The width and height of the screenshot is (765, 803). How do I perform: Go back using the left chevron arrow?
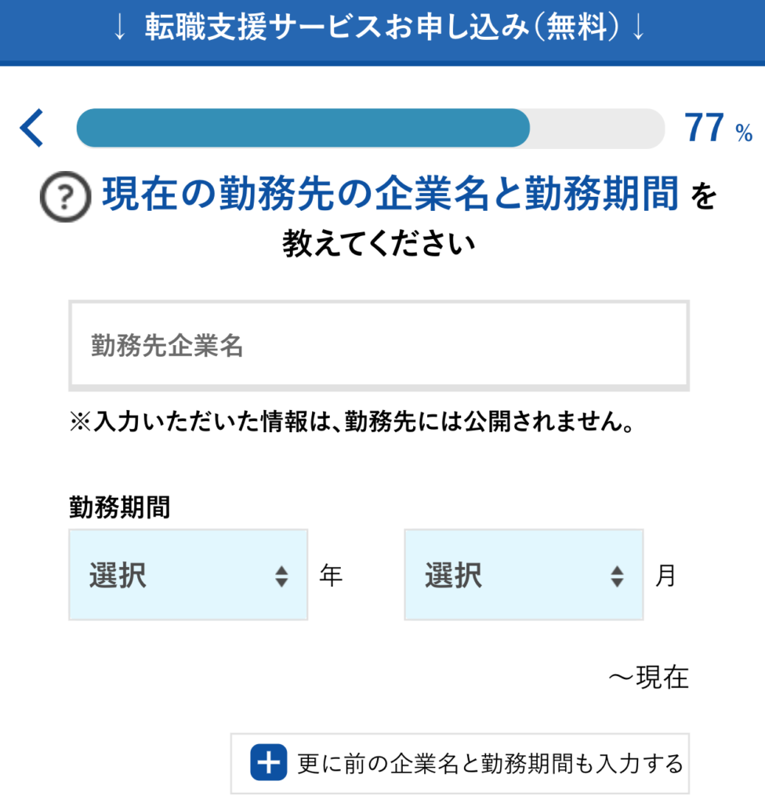click(x=32, y=129)
